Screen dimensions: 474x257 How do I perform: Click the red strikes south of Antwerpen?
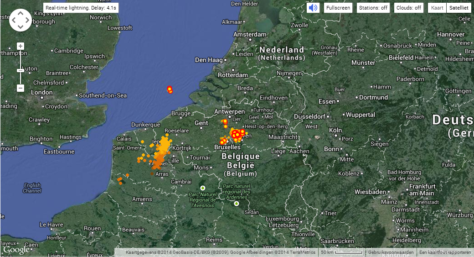(x=225, y=123)
